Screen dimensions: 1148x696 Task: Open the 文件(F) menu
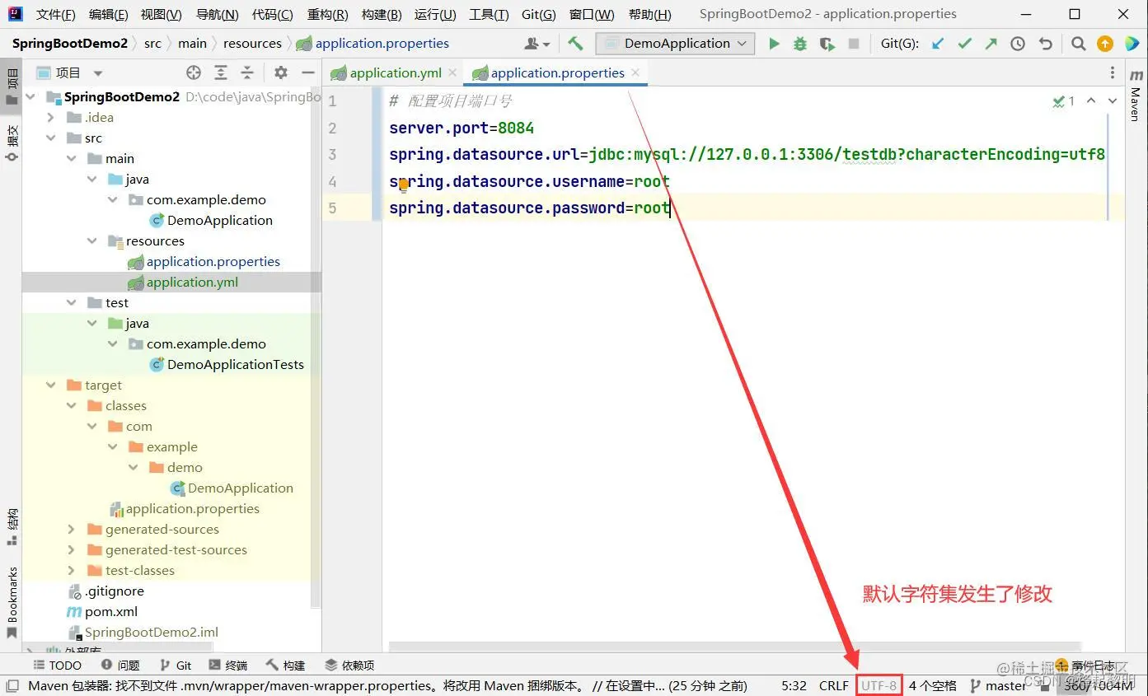tap(56, 14)
